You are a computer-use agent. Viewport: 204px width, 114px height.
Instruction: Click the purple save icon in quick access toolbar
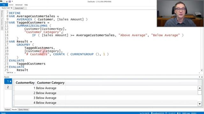point(10,1)
